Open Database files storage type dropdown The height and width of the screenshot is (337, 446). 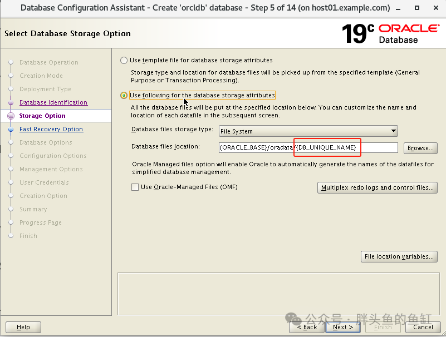click(308, 131)
